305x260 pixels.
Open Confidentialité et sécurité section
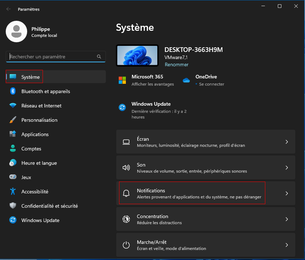pyautogui.click(x=56, y=206)
